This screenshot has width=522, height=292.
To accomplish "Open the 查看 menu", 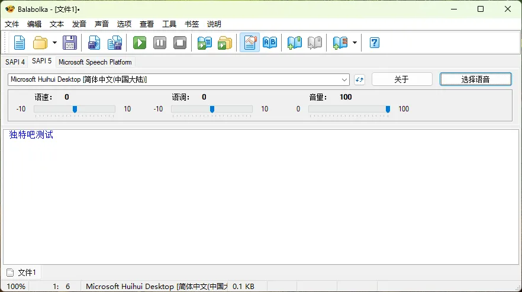I will [x=147, y=24].
